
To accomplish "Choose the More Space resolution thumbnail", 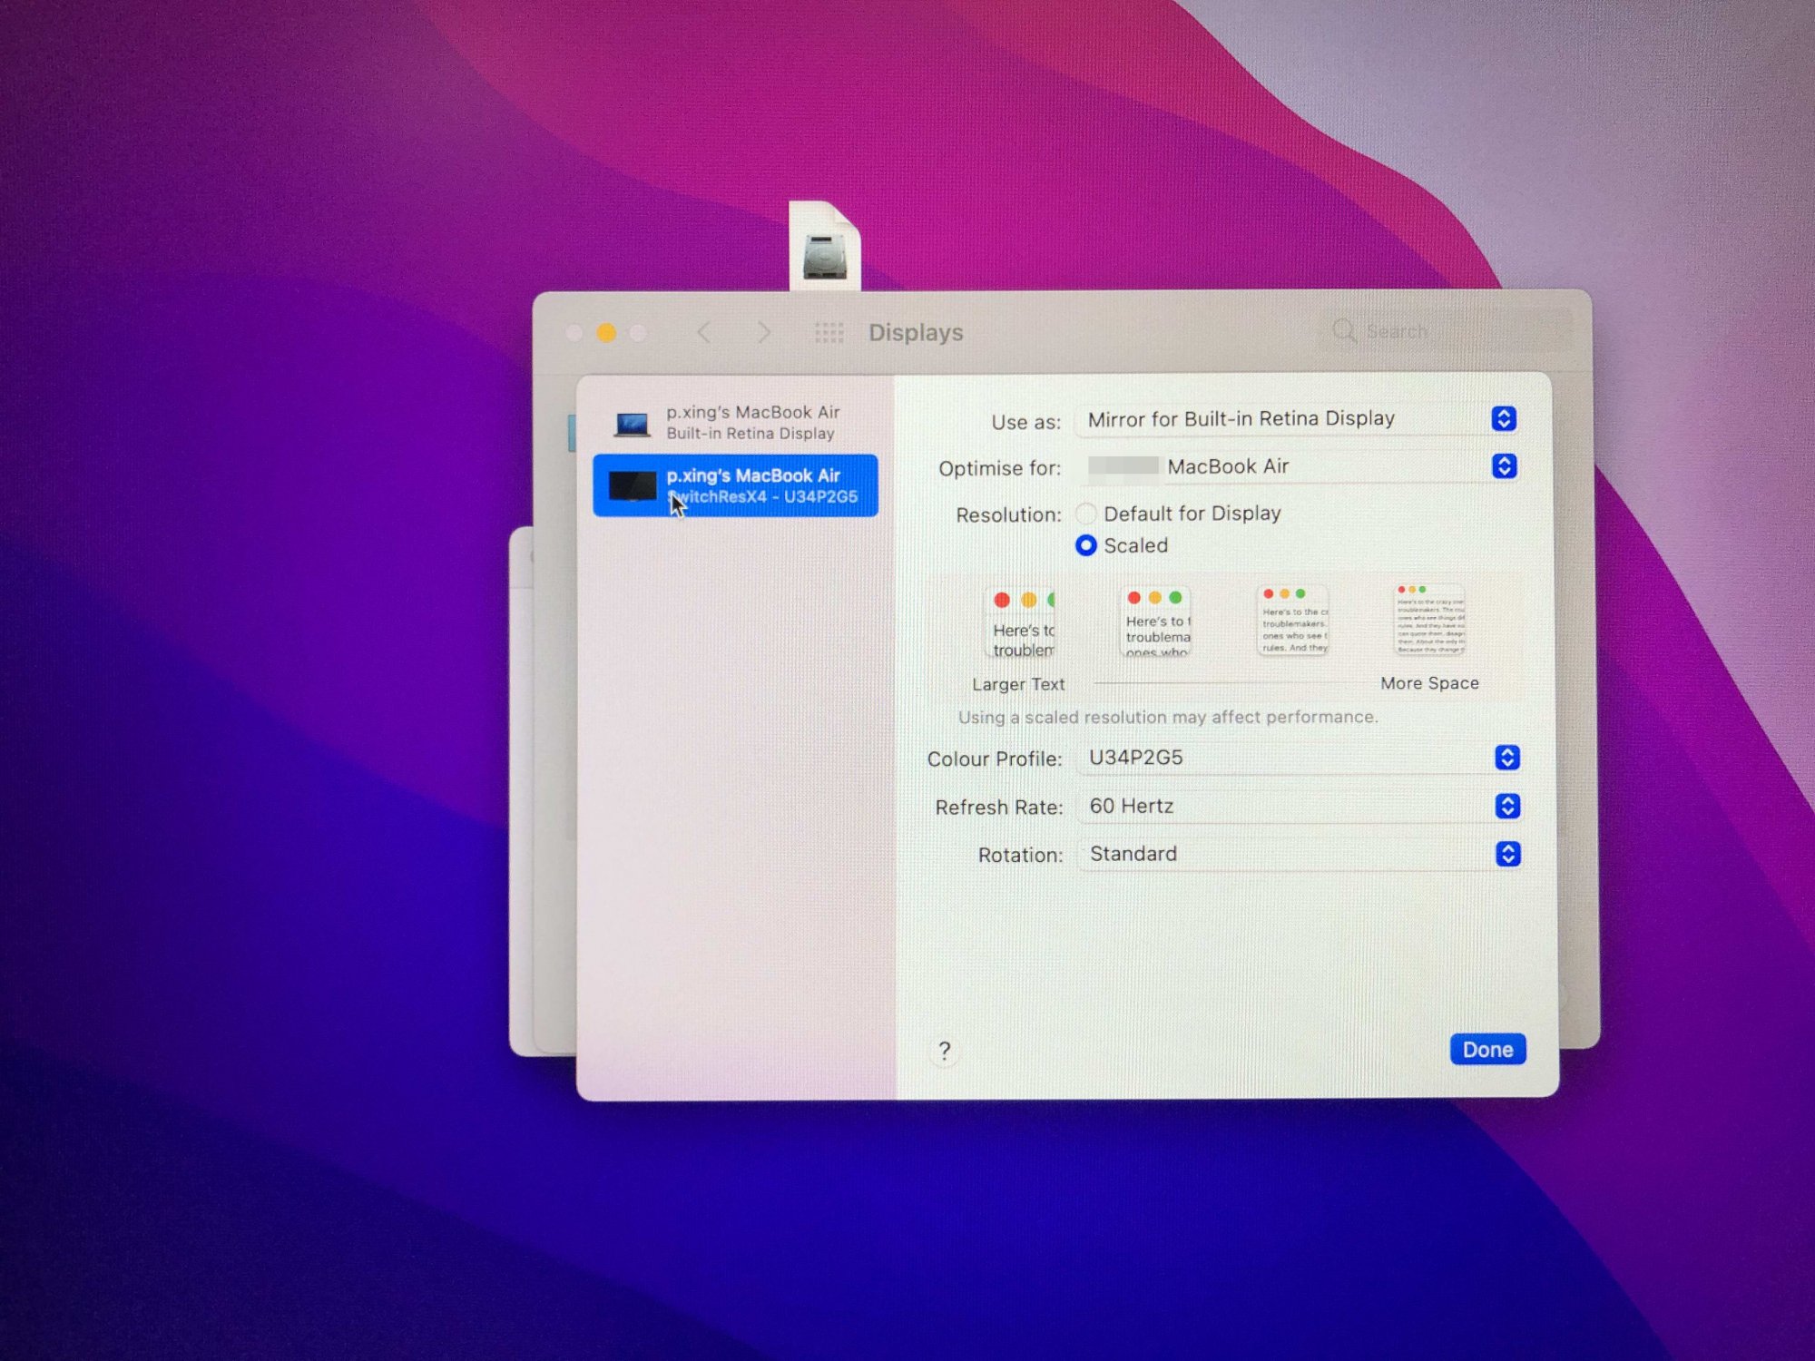I will click(1429, 619).
